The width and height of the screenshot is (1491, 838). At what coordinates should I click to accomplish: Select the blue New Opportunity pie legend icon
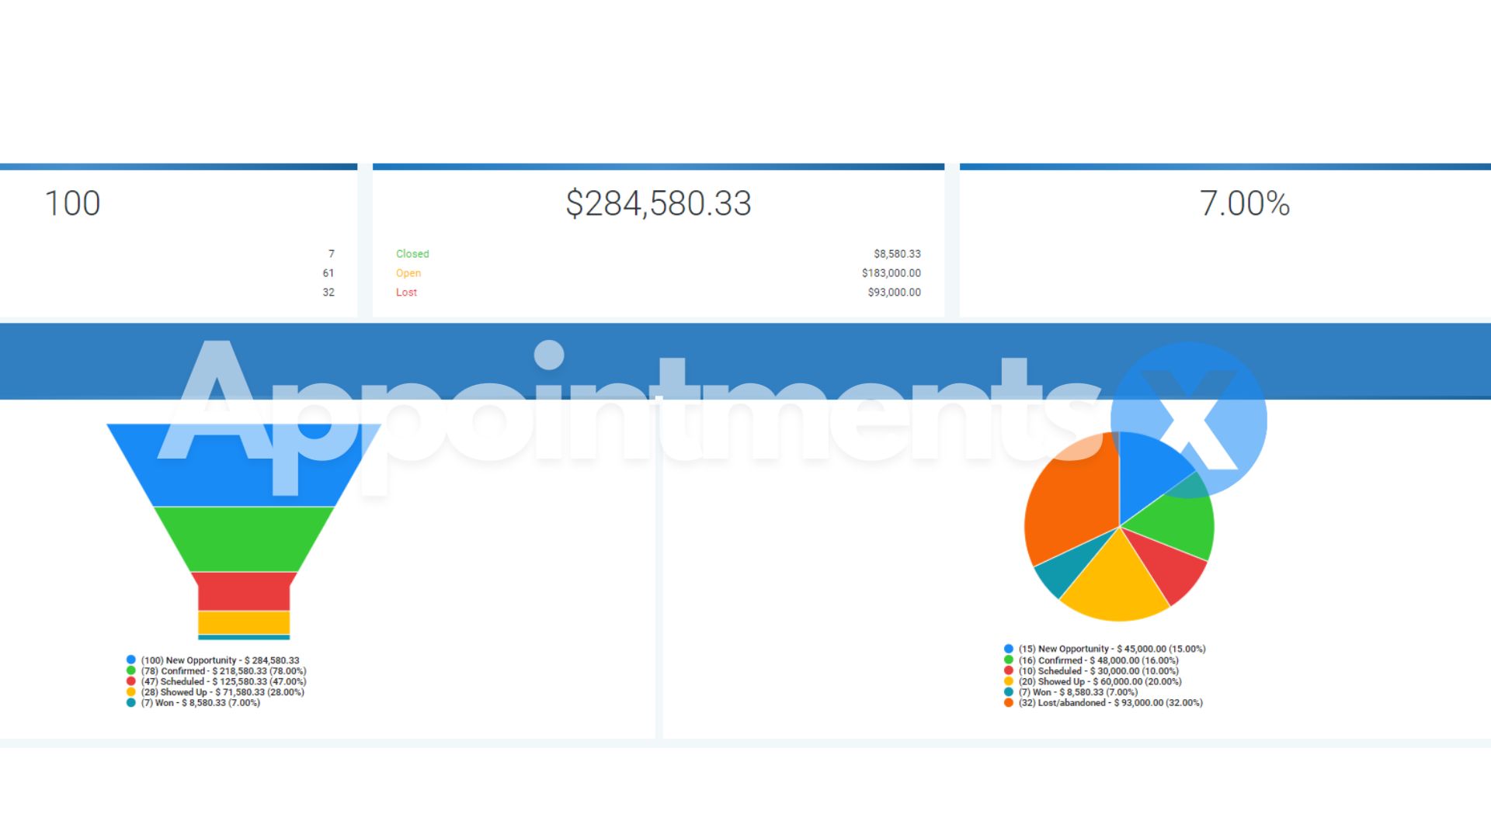click(1009, 649)
